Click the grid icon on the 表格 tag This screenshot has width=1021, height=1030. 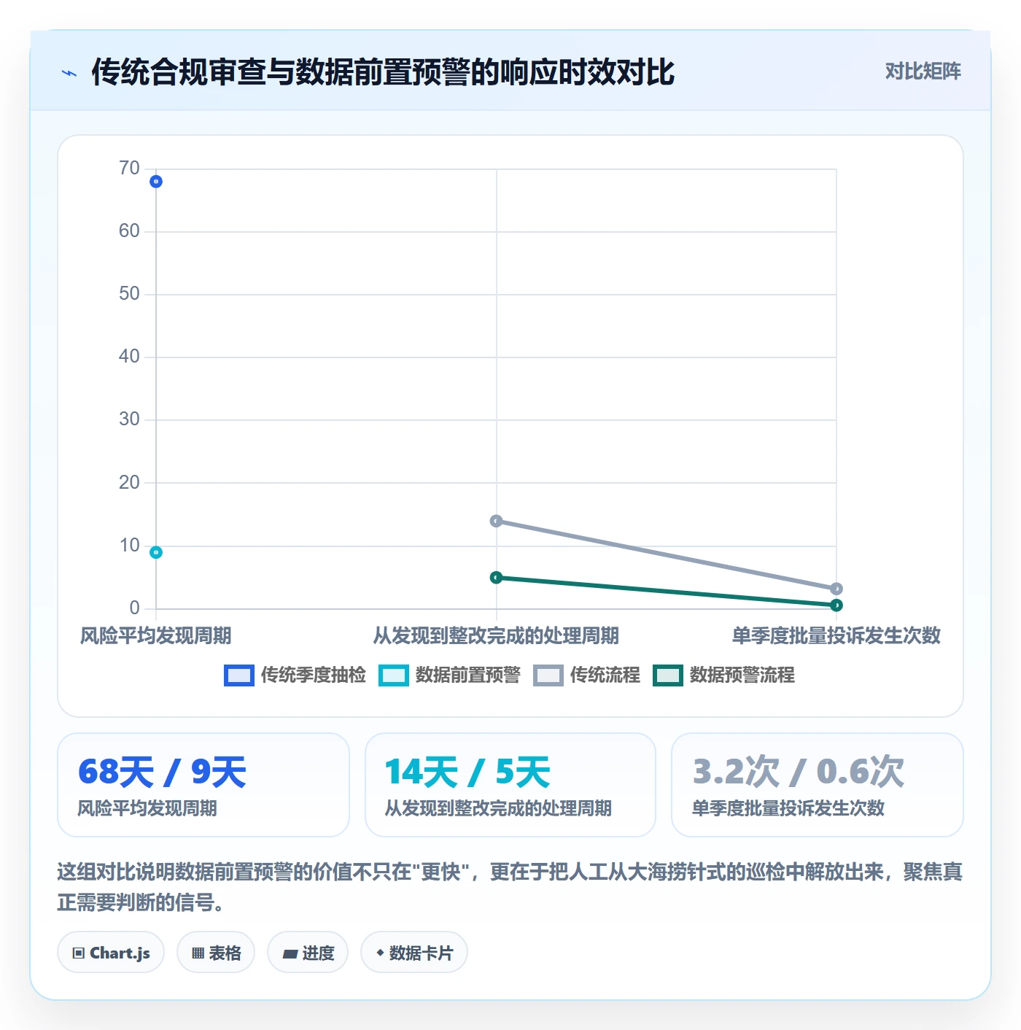tap(198, 953)
